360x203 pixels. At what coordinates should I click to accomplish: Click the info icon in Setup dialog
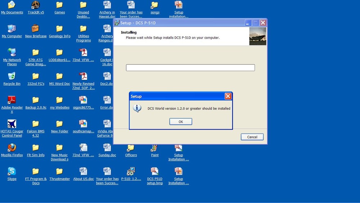click(x=137, y=108)
